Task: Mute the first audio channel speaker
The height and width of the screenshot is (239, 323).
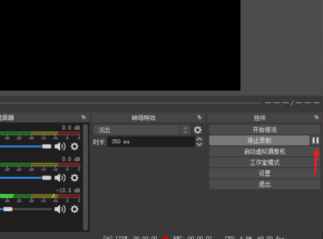Action: 60,146
